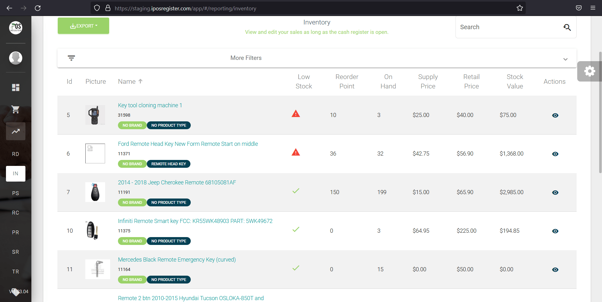The image size is (602, 302).
Task: View the Jeep Cherokee Remote row eye icon
Action: click(555, 193)
